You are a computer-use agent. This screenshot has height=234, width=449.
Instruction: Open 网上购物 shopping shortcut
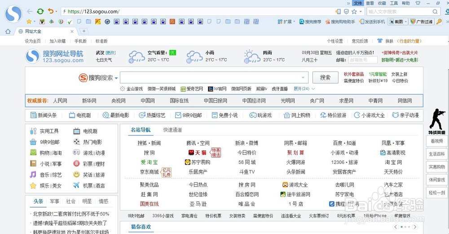pyautogui.click(x=297, y=115)
